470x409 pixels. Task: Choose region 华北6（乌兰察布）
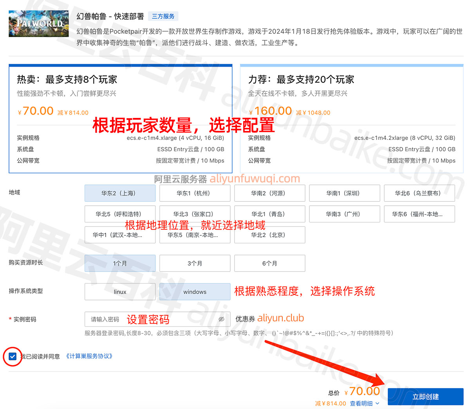[419, 193]
